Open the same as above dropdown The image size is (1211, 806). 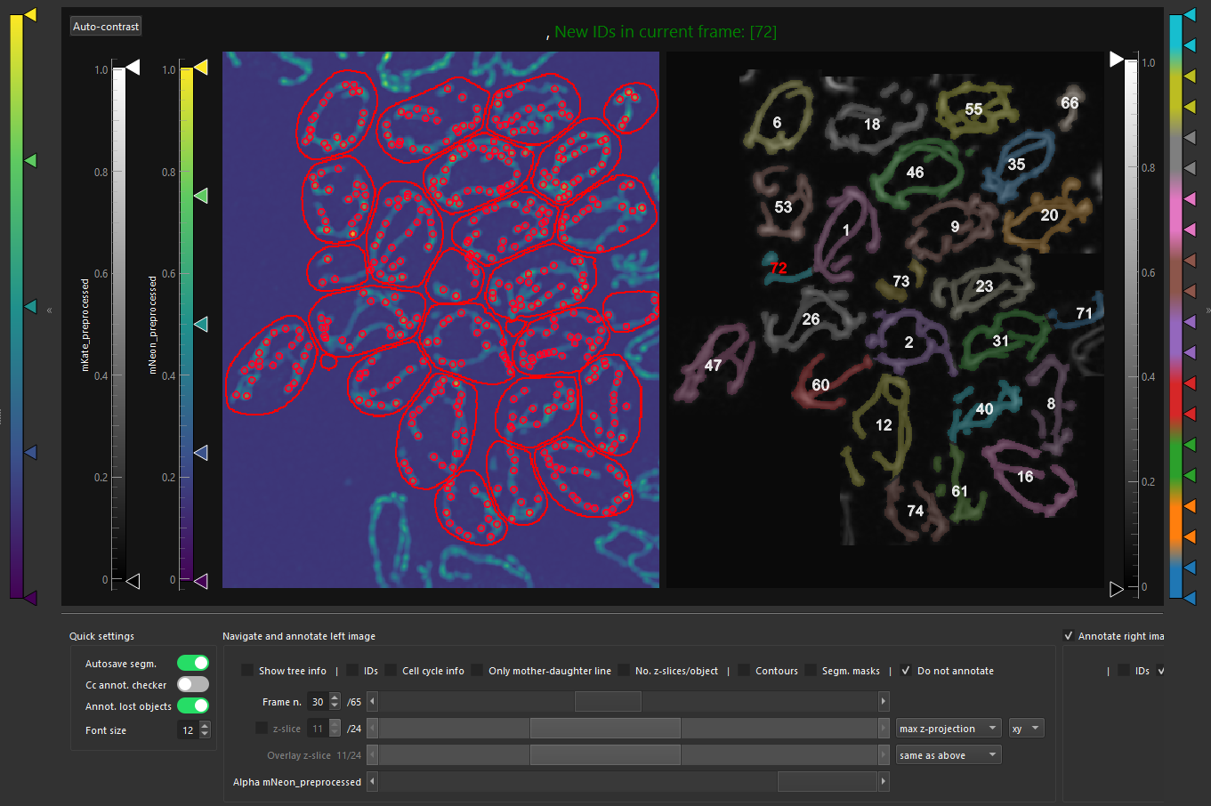pyautogui.click(x=949, y=755)
